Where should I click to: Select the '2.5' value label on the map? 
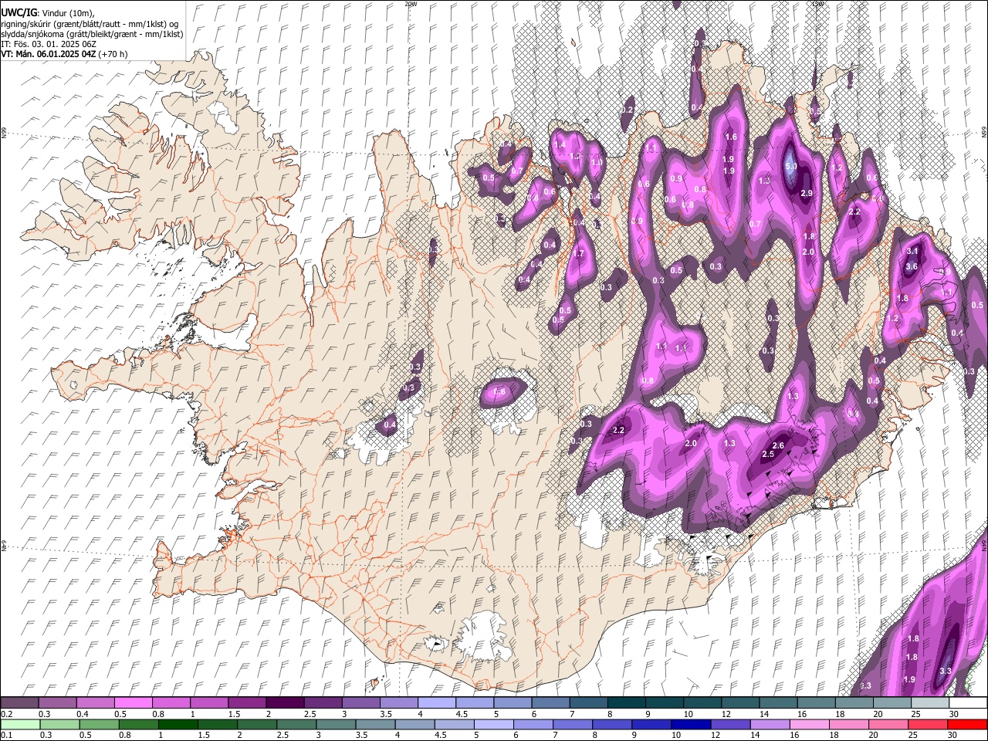(x=768, y=455)
